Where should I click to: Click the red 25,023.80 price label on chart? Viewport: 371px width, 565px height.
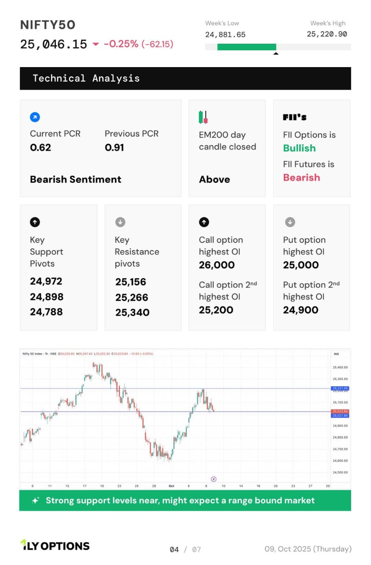coord(340,411)
